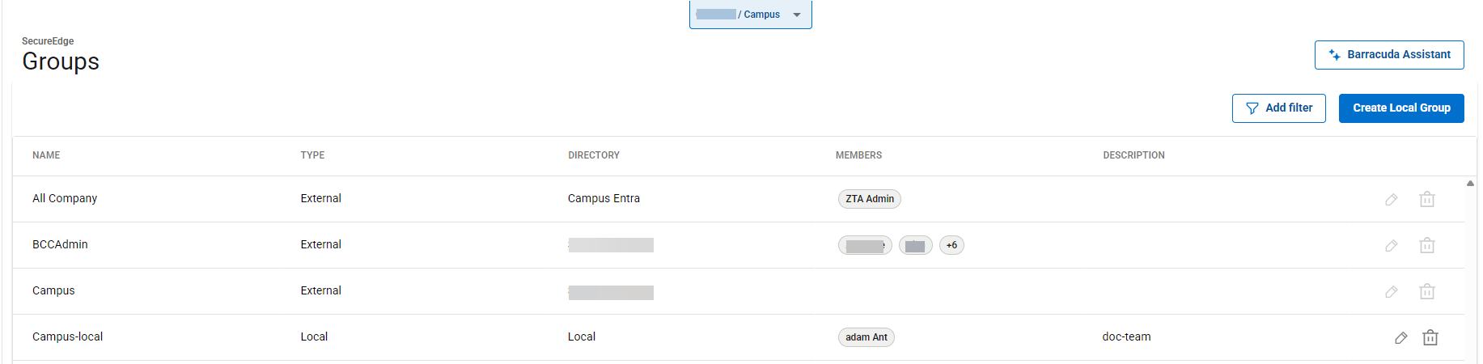Expand the +6 members chip for BCCAdmin
Image resolution: width=1483 pixels, height=364 pixels.
951,245
